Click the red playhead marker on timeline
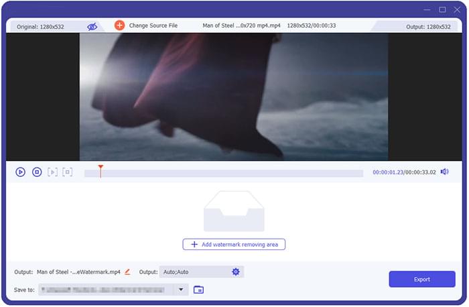This screenshot has height=307, width=469. [100, 171]
